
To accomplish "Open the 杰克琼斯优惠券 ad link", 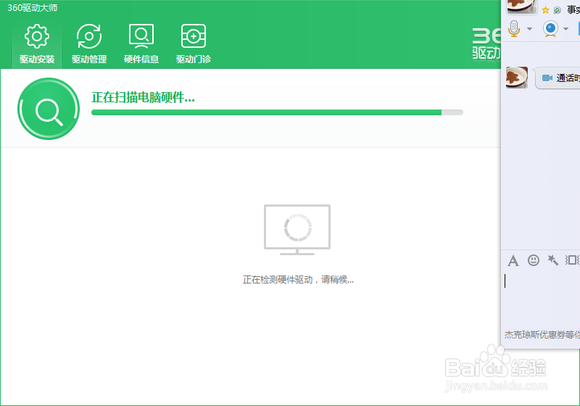I will click(x=542, y=335).
